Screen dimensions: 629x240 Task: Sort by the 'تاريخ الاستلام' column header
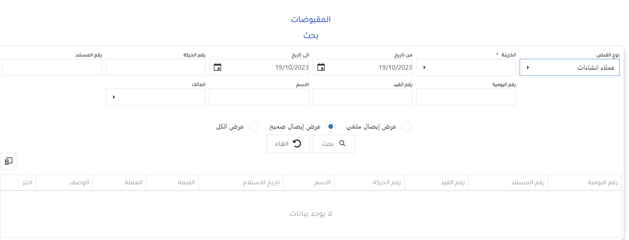coord(261,183)
